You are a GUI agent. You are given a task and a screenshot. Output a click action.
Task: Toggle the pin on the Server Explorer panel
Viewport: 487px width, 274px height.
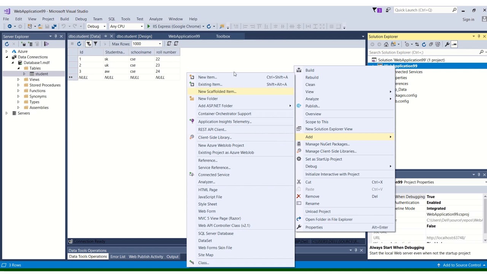(x=56, y=37)
